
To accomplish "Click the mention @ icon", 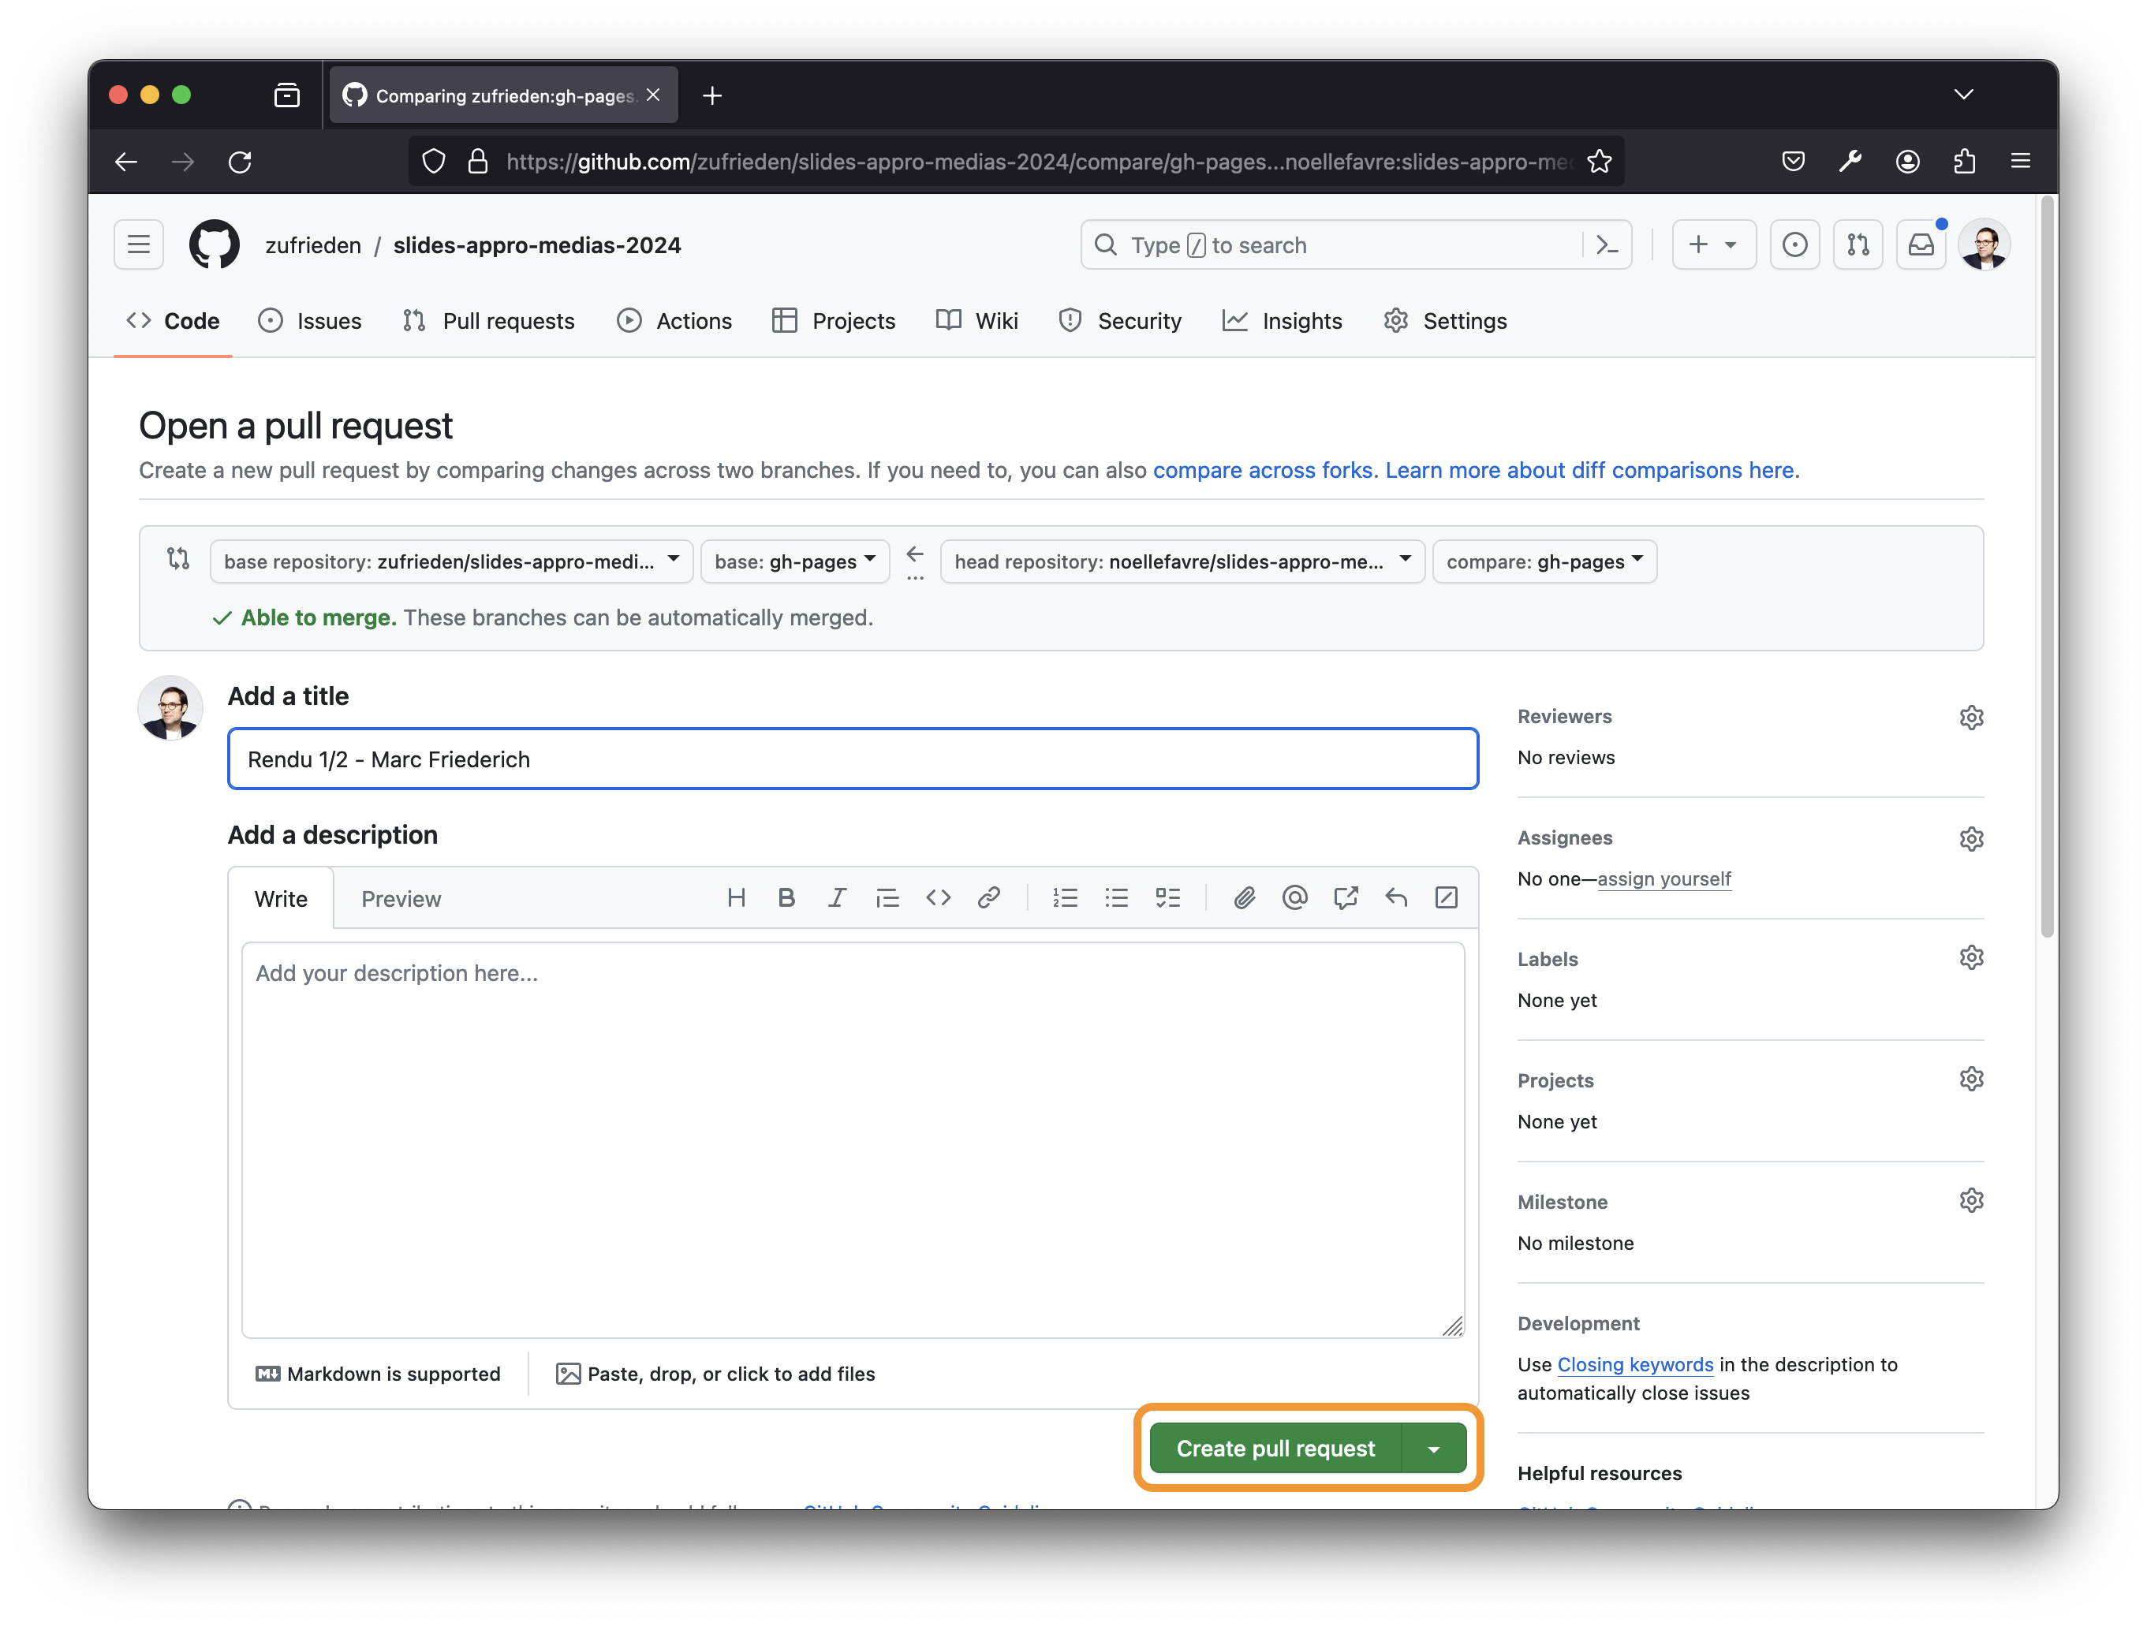I will (x=1295, y=898).
